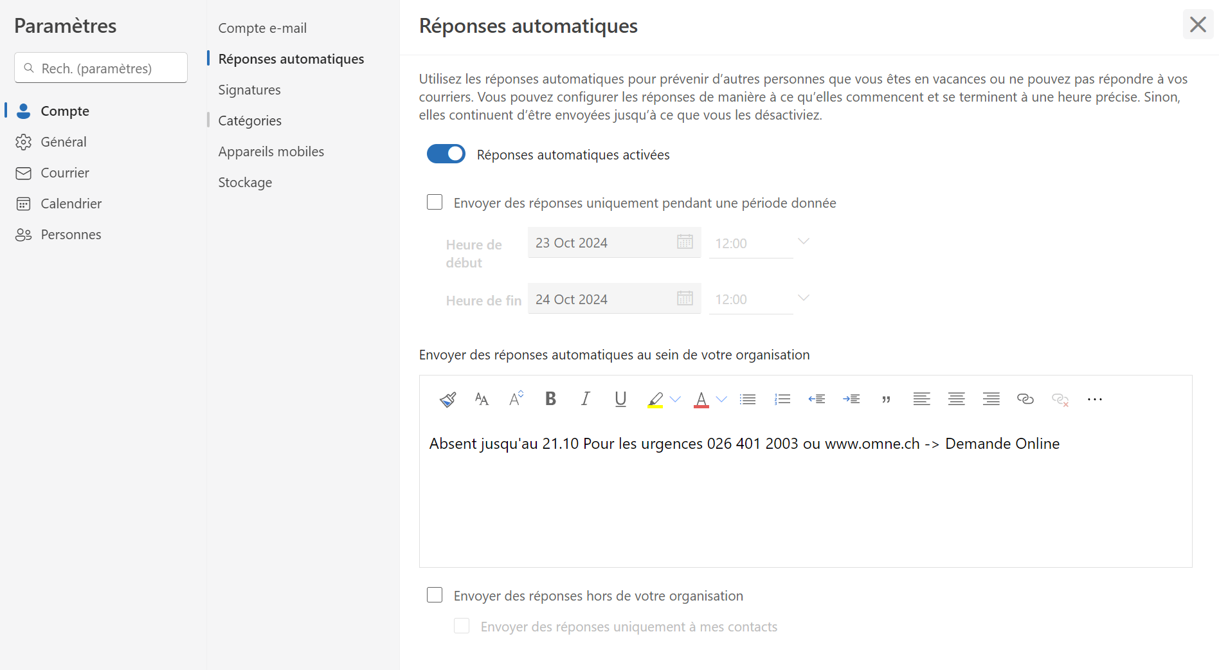Expand the font color dropdown arrow

tap(721, 399)
